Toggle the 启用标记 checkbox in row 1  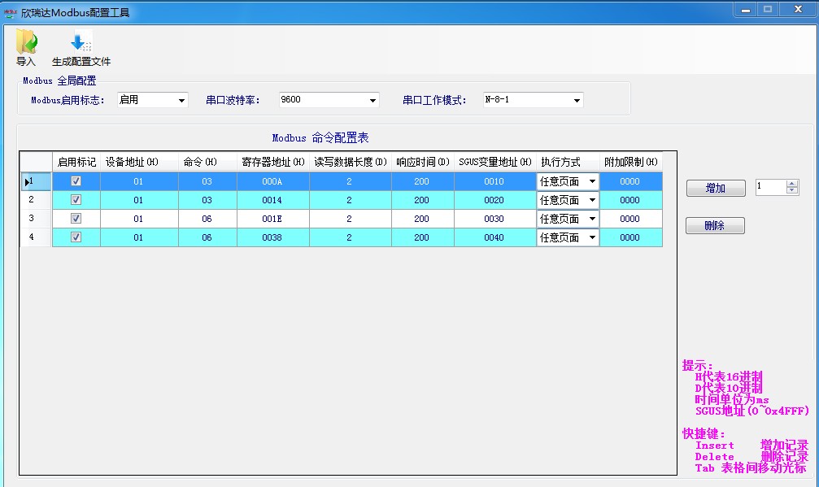click(76, 181)
